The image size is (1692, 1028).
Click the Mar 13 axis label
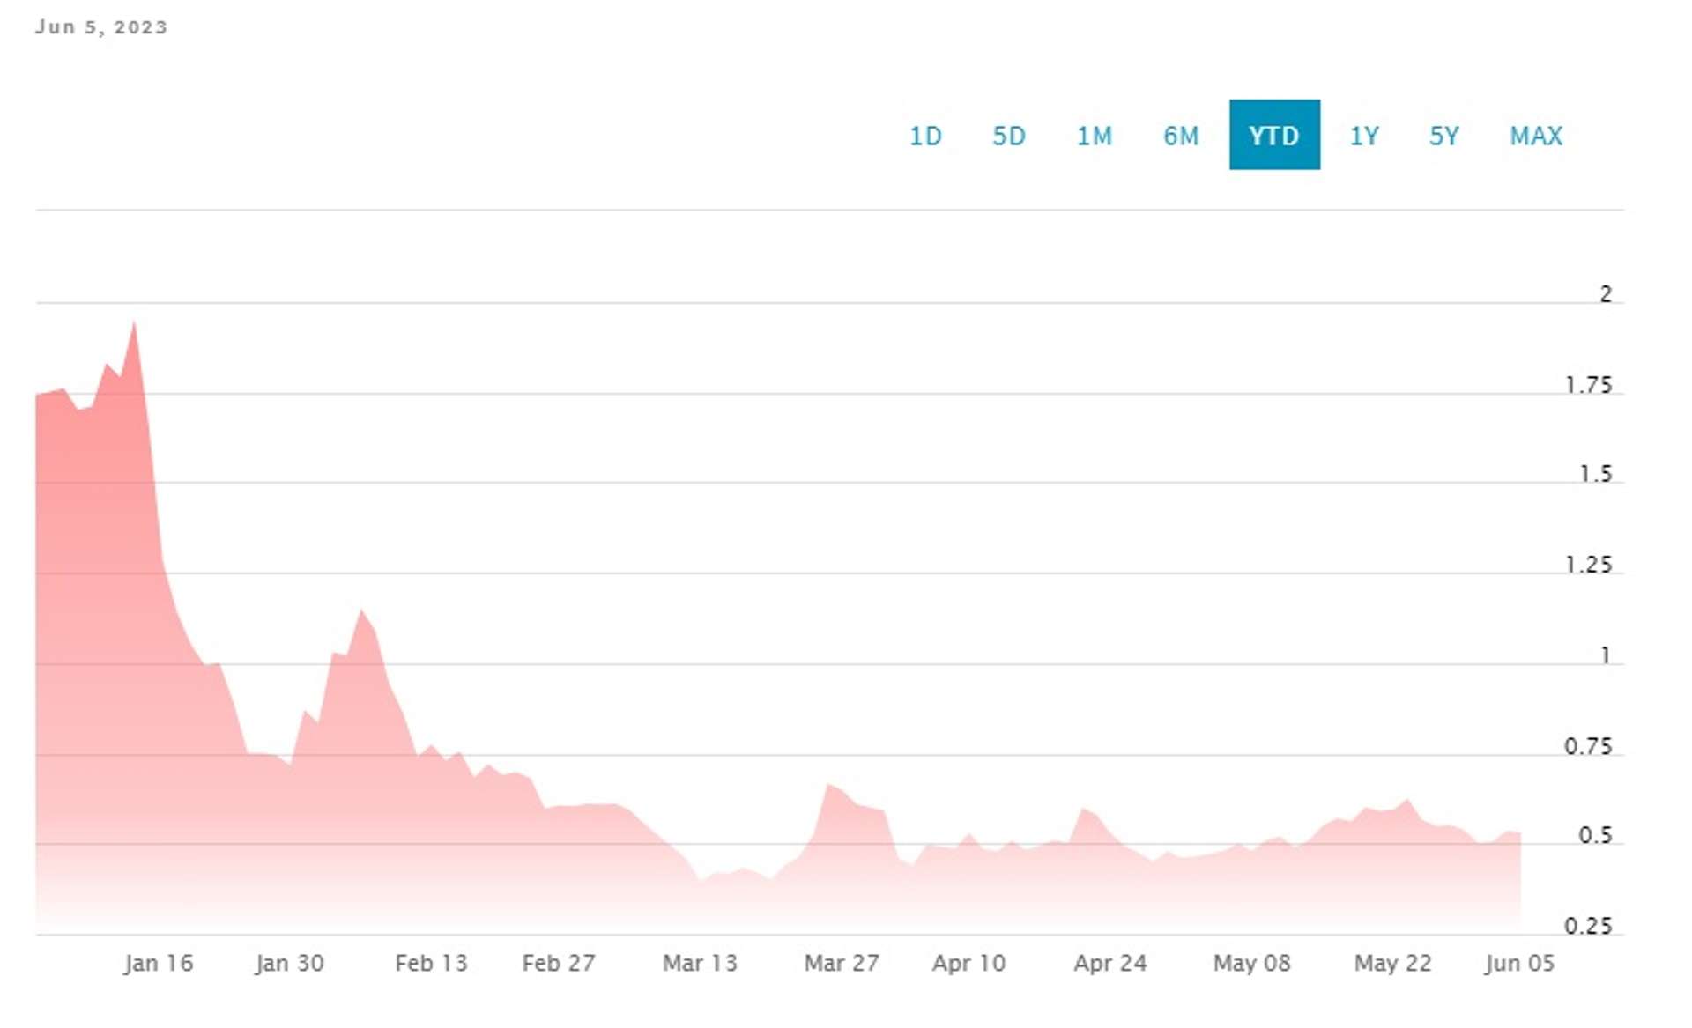coord(700,963)
